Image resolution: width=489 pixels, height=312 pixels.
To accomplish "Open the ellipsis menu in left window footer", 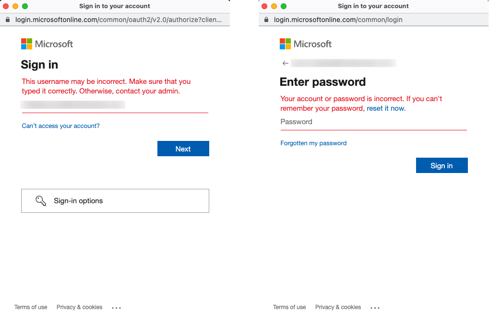I will [x=116, y=307].
